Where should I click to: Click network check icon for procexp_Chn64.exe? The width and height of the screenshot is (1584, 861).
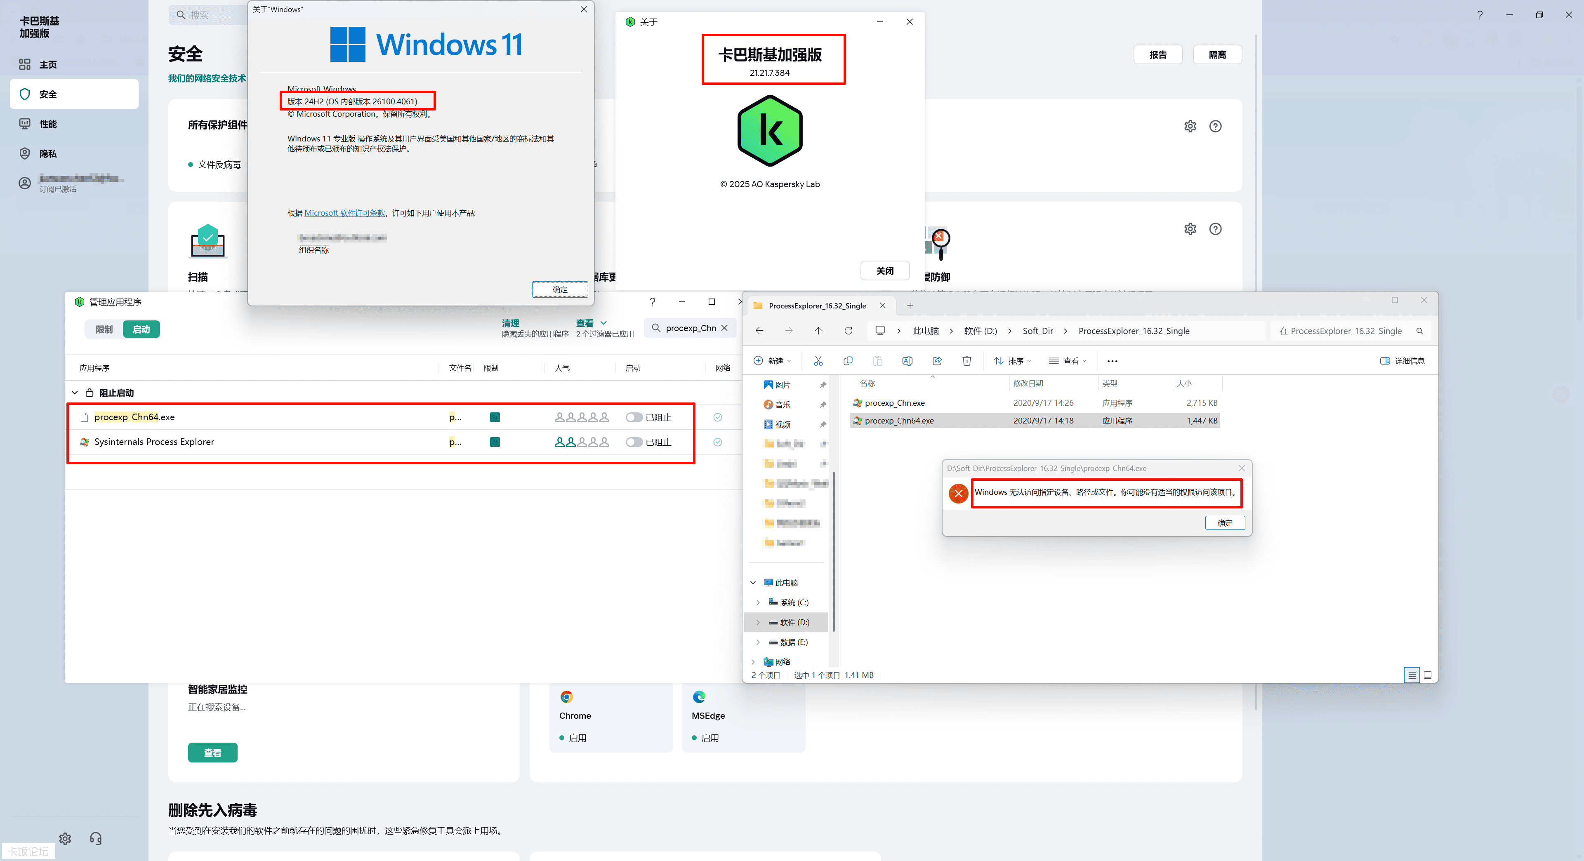(x=717, y=417)
